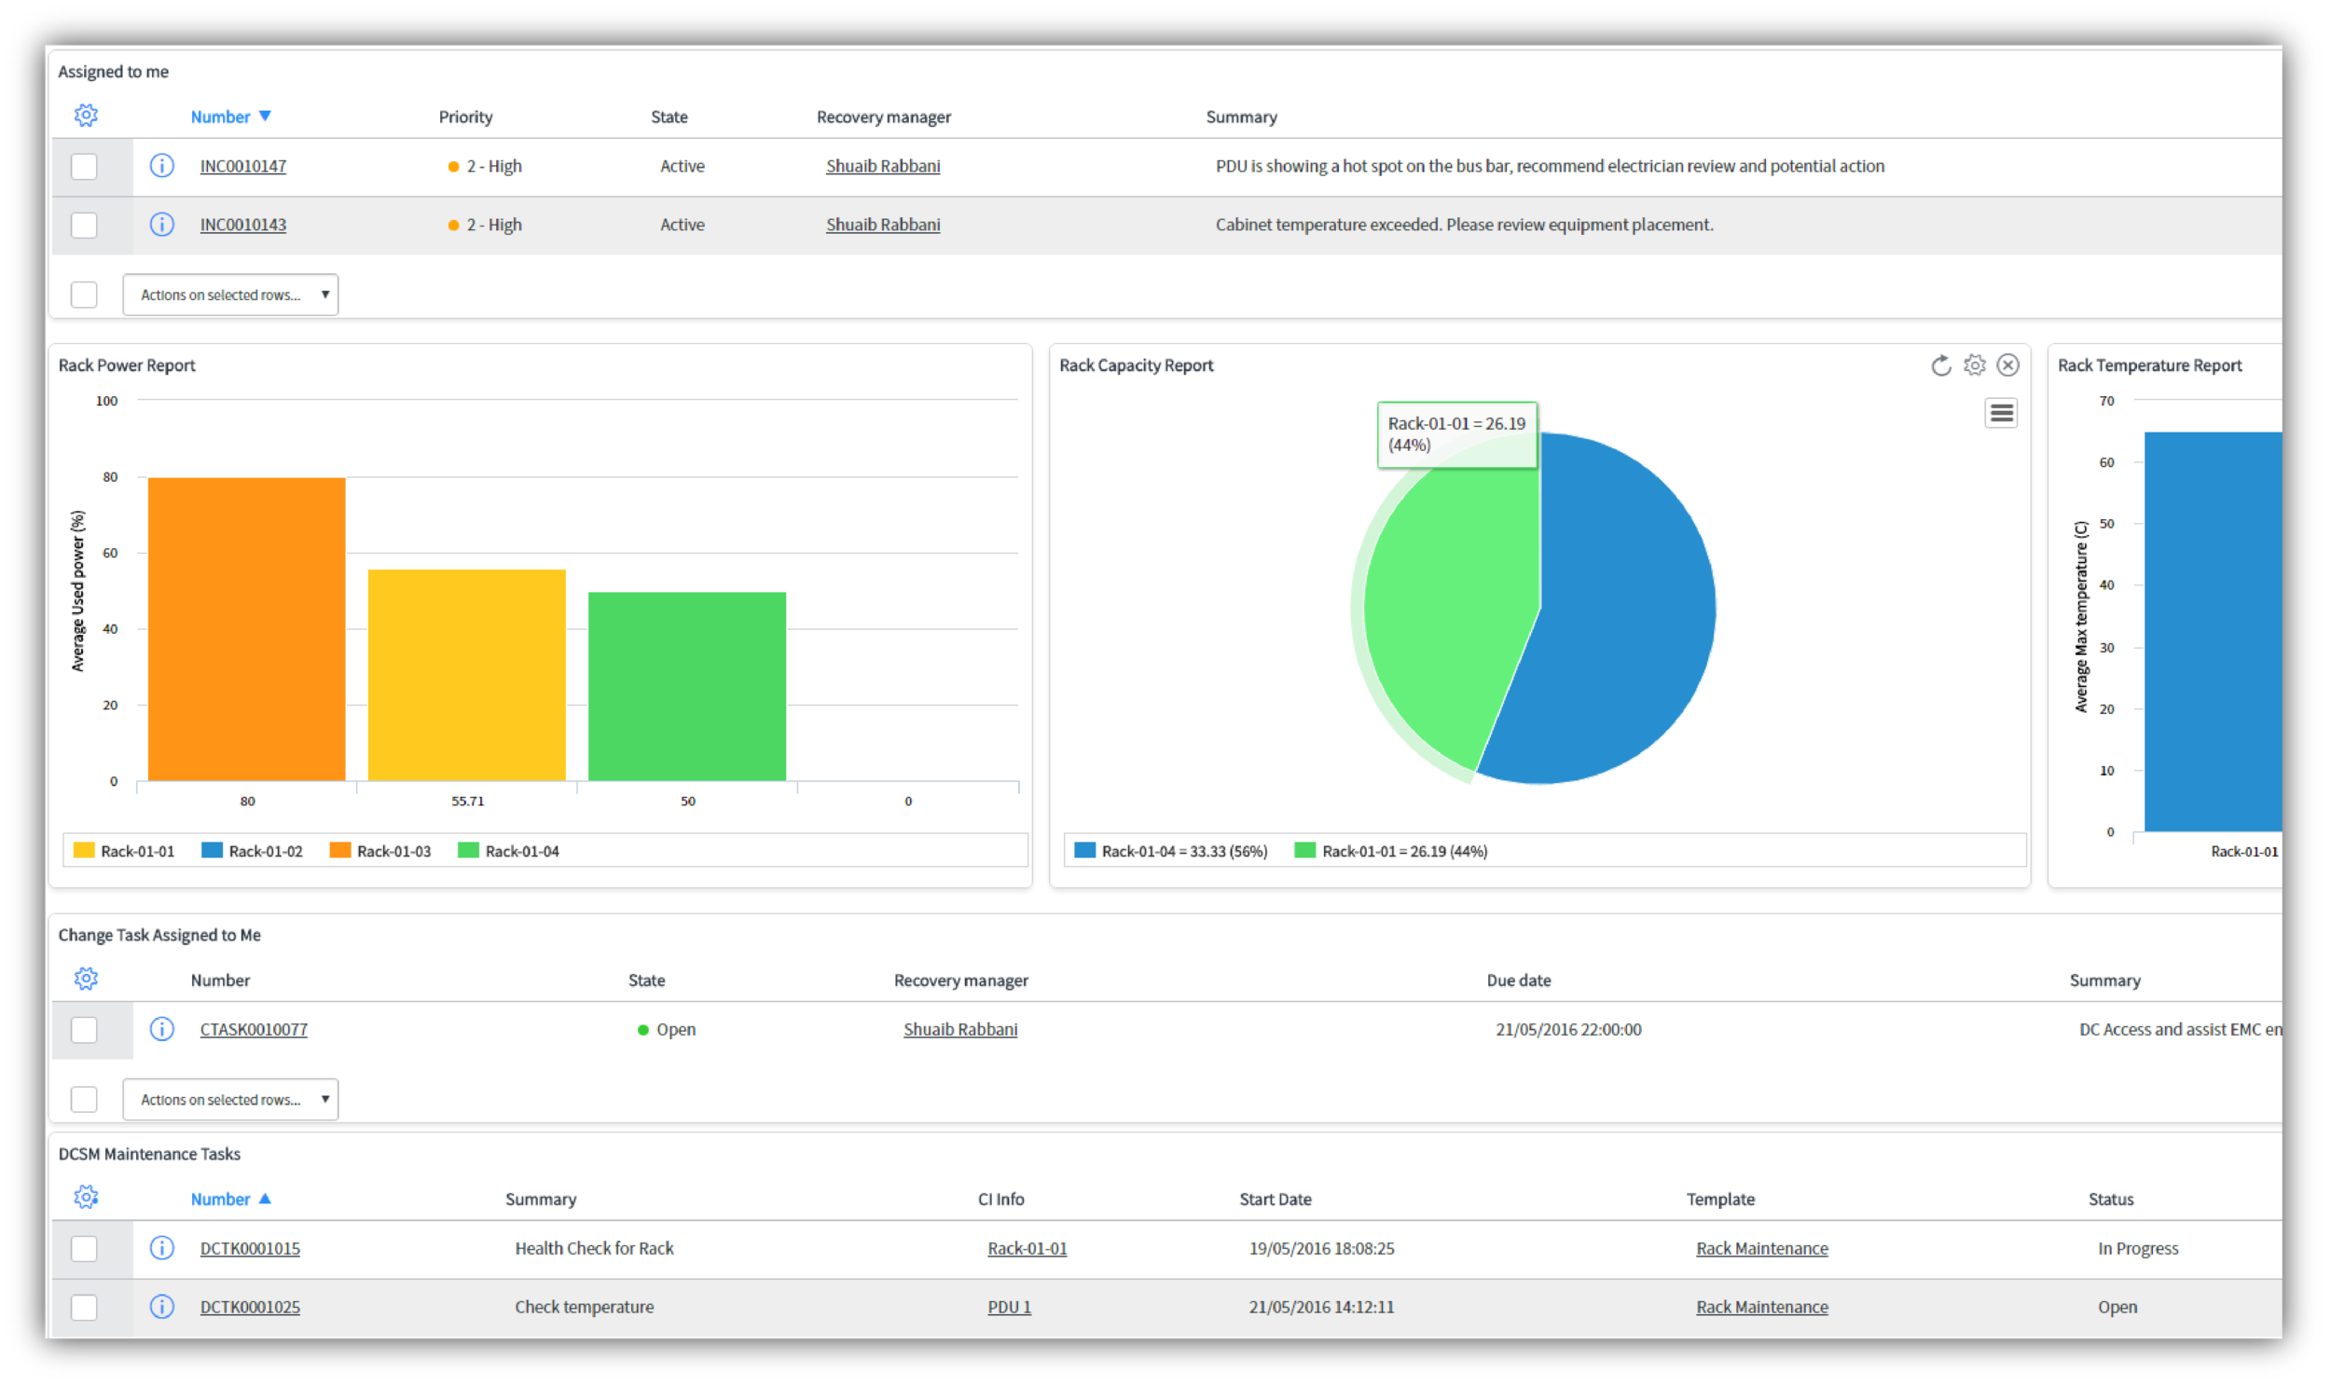Sort incidents by Recovery manager column
Screen dimensions: 2331x1386
tap(884, 117)
